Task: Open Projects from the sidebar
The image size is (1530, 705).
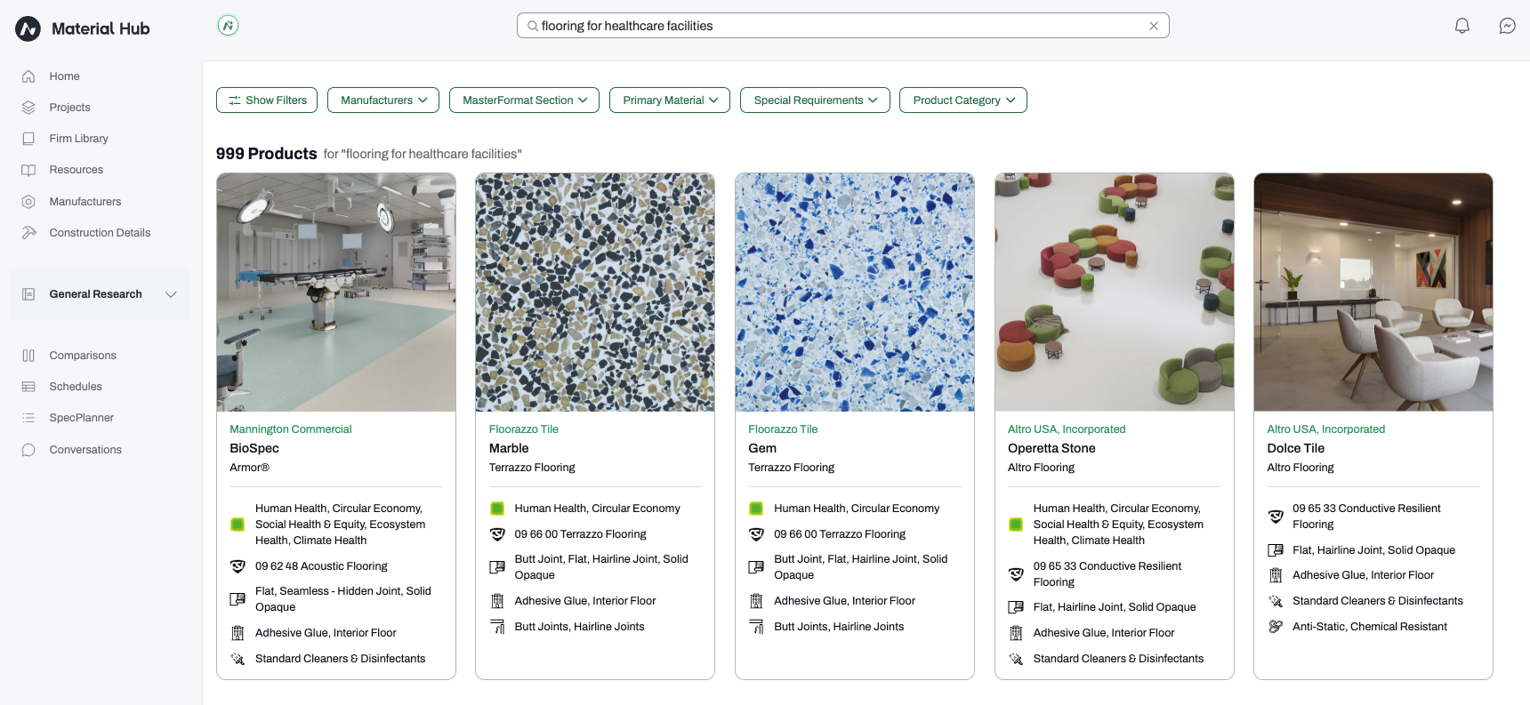Action: tap(69, 108)
